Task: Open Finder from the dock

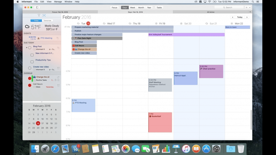Action: point(35,149)
